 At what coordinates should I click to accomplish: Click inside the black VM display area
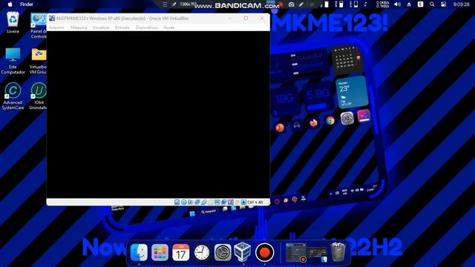click(158, 114)
